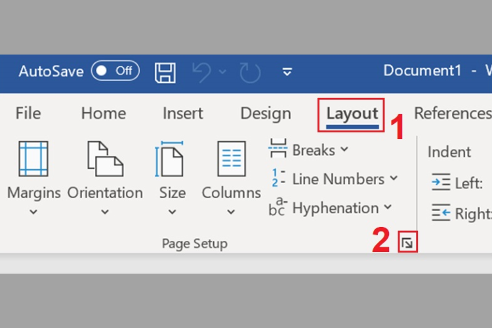Click the Left: indent label

point(469,183)
